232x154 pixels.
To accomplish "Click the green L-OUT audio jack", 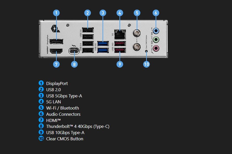I will click(156, 40).
